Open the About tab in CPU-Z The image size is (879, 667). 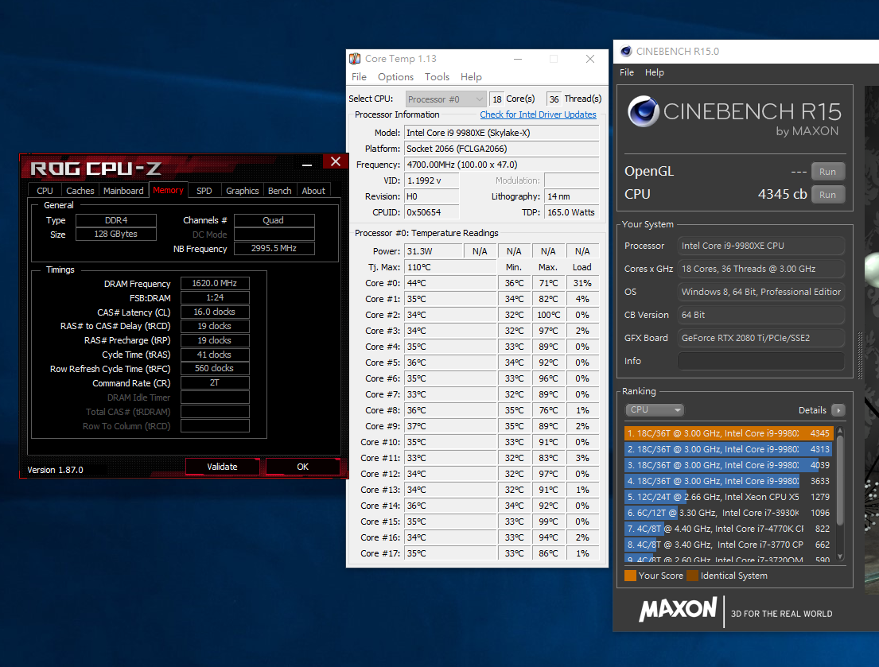pos(313,191)
